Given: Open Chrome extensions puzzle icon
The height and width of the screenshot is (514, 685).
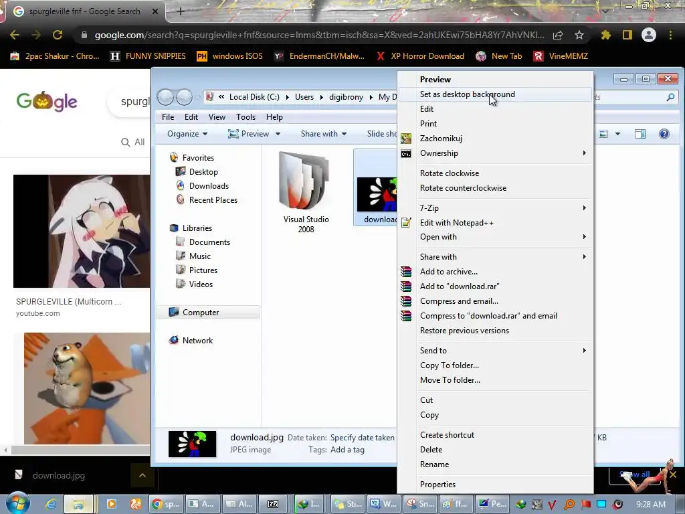Looking at the screenshot, I should click(x=606, y=35).
